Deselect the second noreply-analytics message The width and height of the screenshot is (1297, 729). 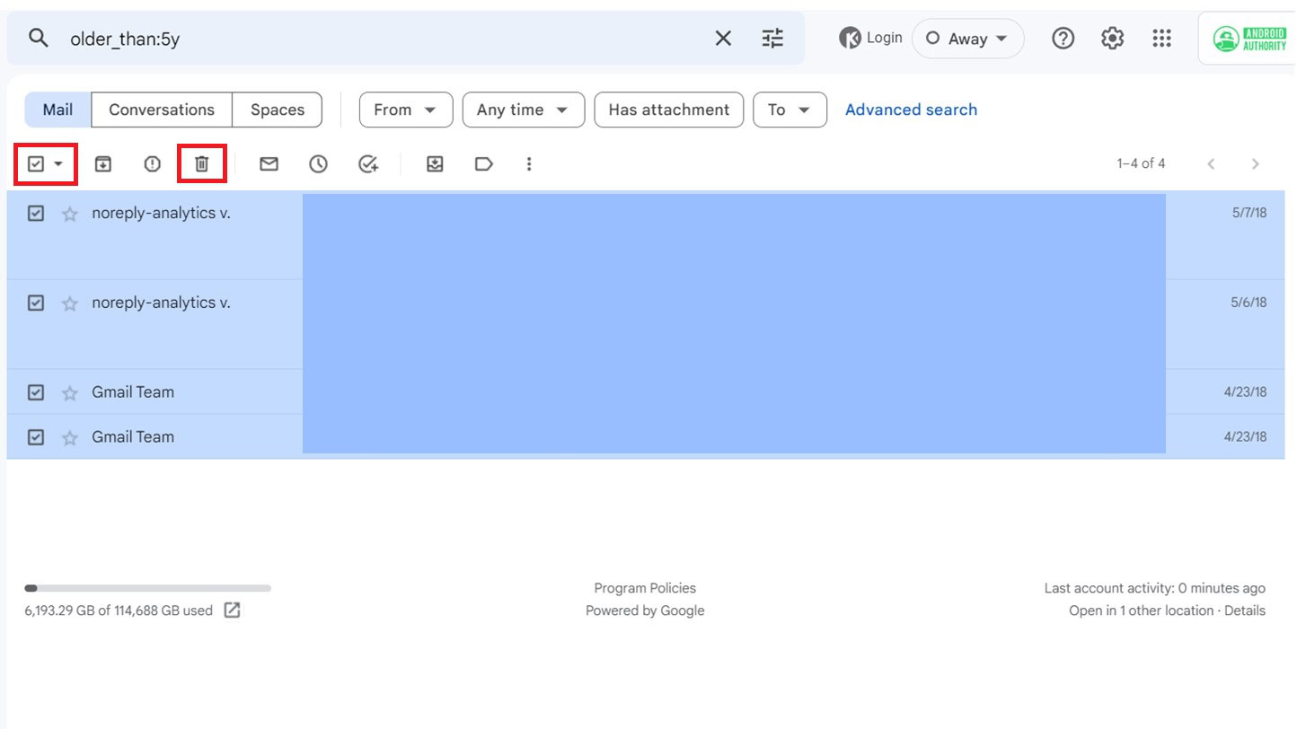point(35,303)
